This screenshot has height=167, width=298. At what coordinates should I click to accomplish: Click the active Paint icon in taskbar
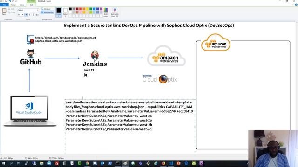click(x=125, y=163)
